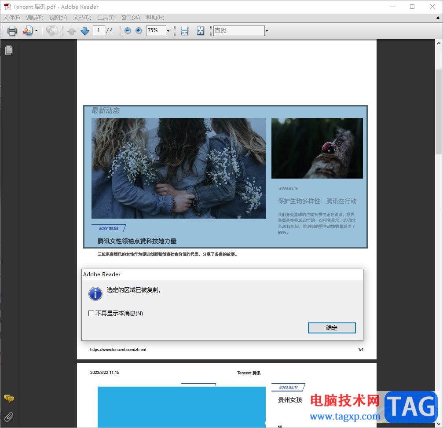The height and width of the screenshot is (428, 443).
Task: Zoom in with the plus icon
Action: (139, 30)
